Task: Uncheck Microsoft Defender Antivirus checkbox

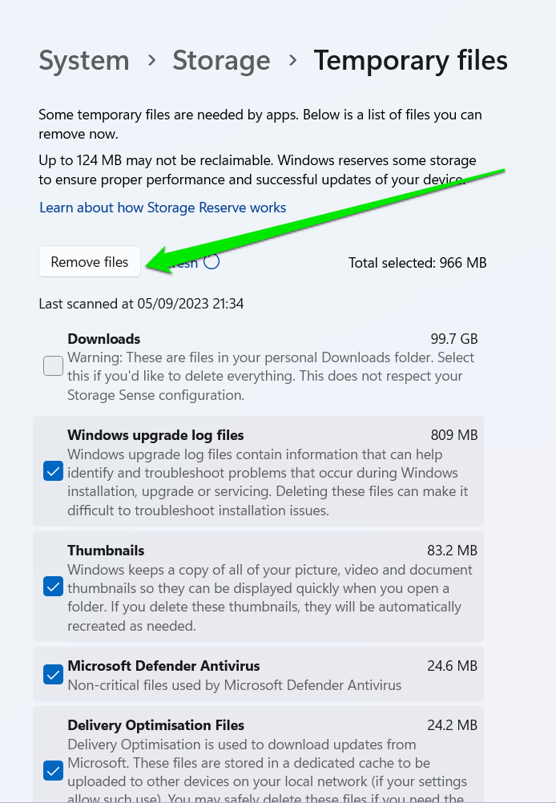Action: 53,675
